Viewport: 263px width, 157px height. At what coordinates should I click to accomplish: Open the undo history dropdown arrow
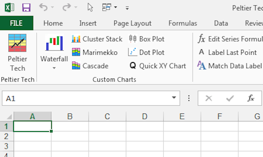tap(52, 7)
